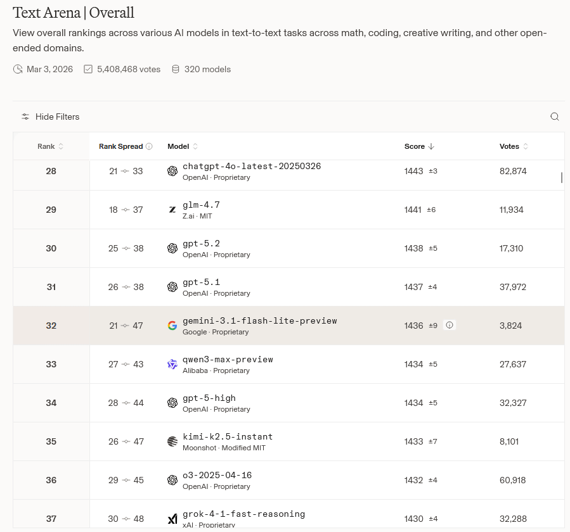Image resolution: width=570 pixels, height=532 pixels.
Task: Click info icon beside gemini-3.1-flash-lite-preview score
Action: 450,325
